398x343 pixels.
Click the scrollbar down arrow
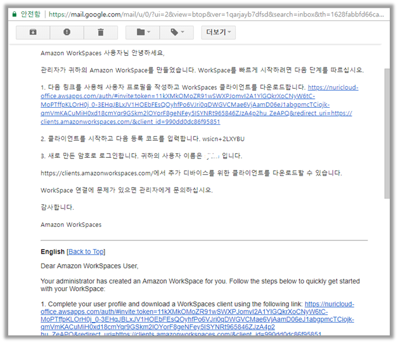point(388,331)
